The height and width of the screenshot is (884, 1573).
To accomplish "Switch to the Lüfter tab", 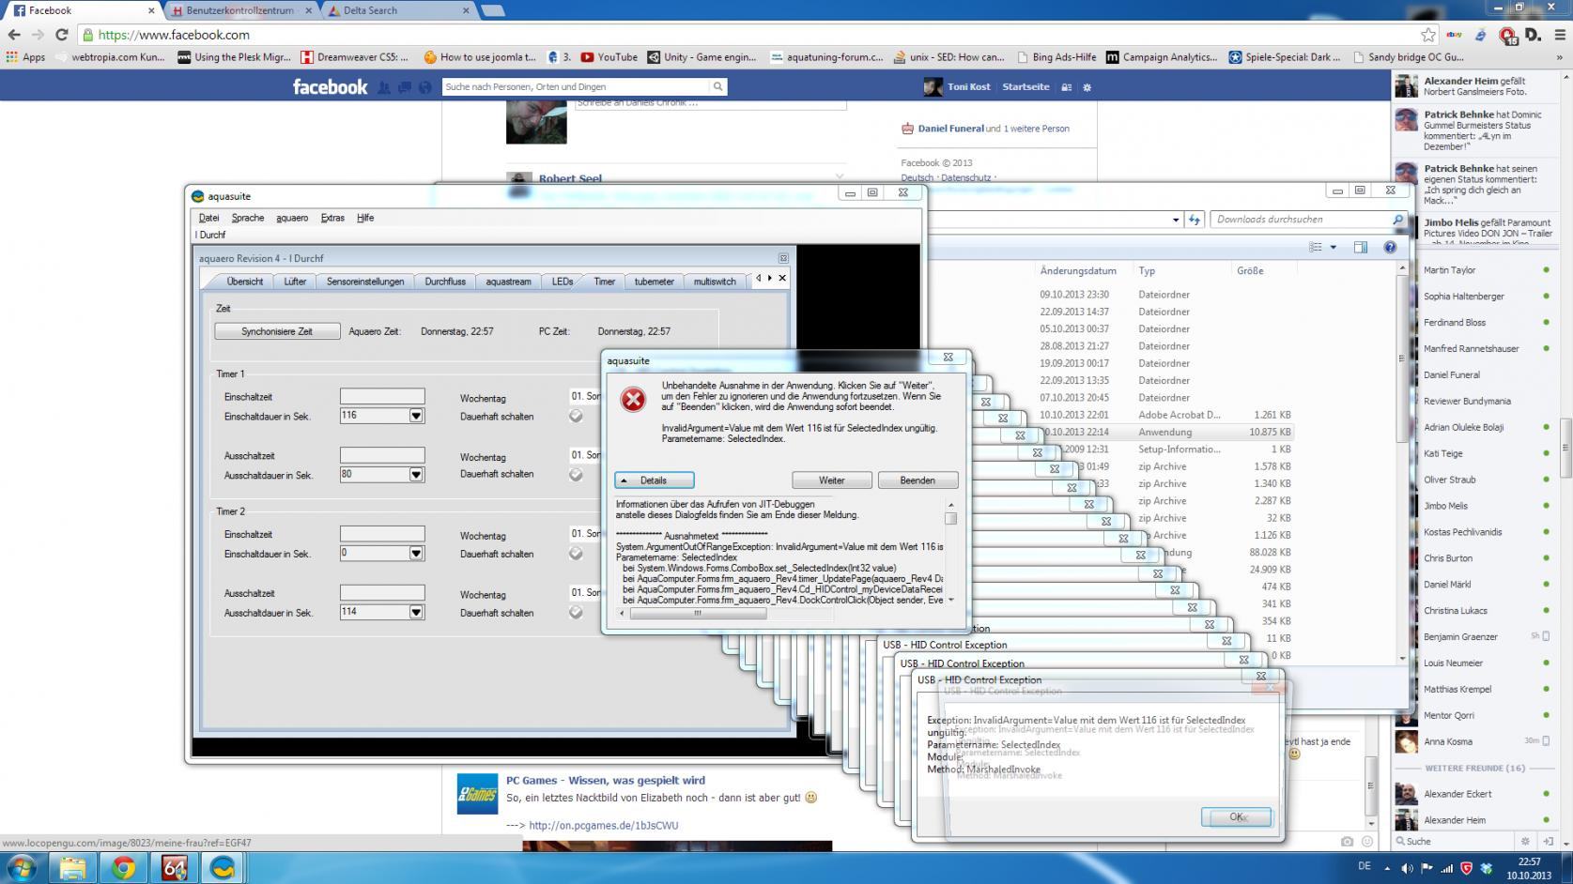I will tap(295, 282).
